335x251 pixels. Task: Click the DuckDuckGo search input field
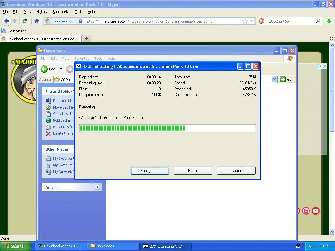(x=291, y=21)
